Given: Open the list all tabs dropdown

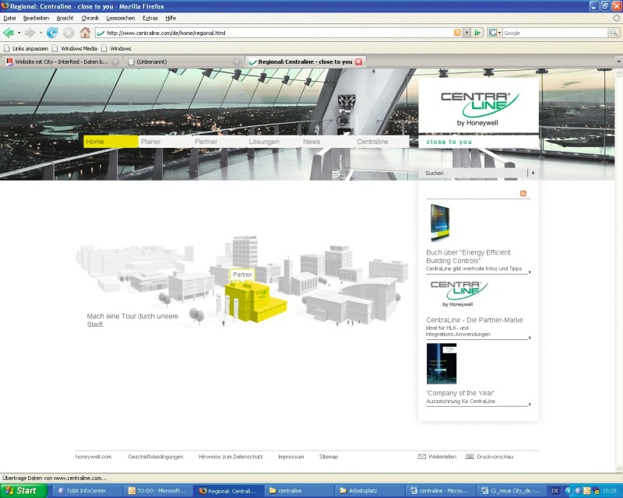Looking at the screenshot, I should [618, 61].
